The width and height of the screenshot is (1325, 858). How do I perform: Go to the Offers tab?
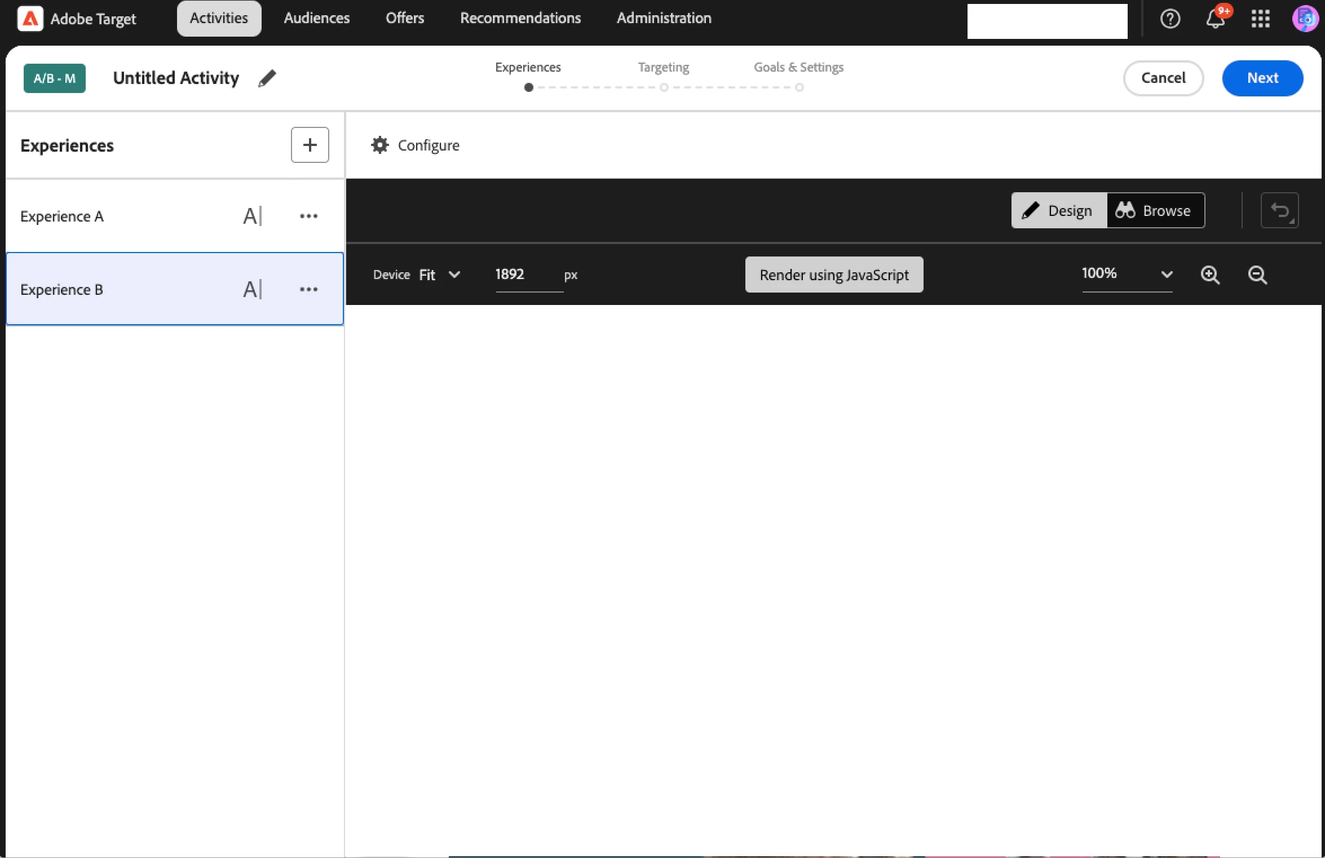pos(404,18)
